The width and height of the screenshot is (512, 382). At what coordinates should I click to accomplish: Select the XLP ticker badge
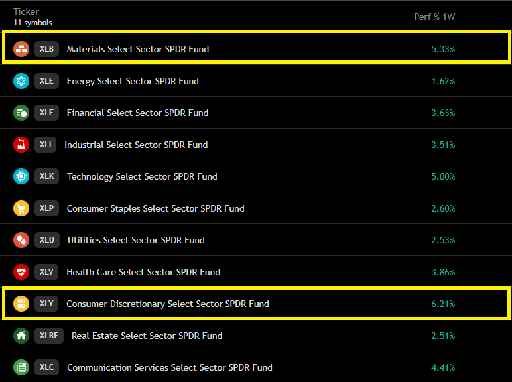46,208
